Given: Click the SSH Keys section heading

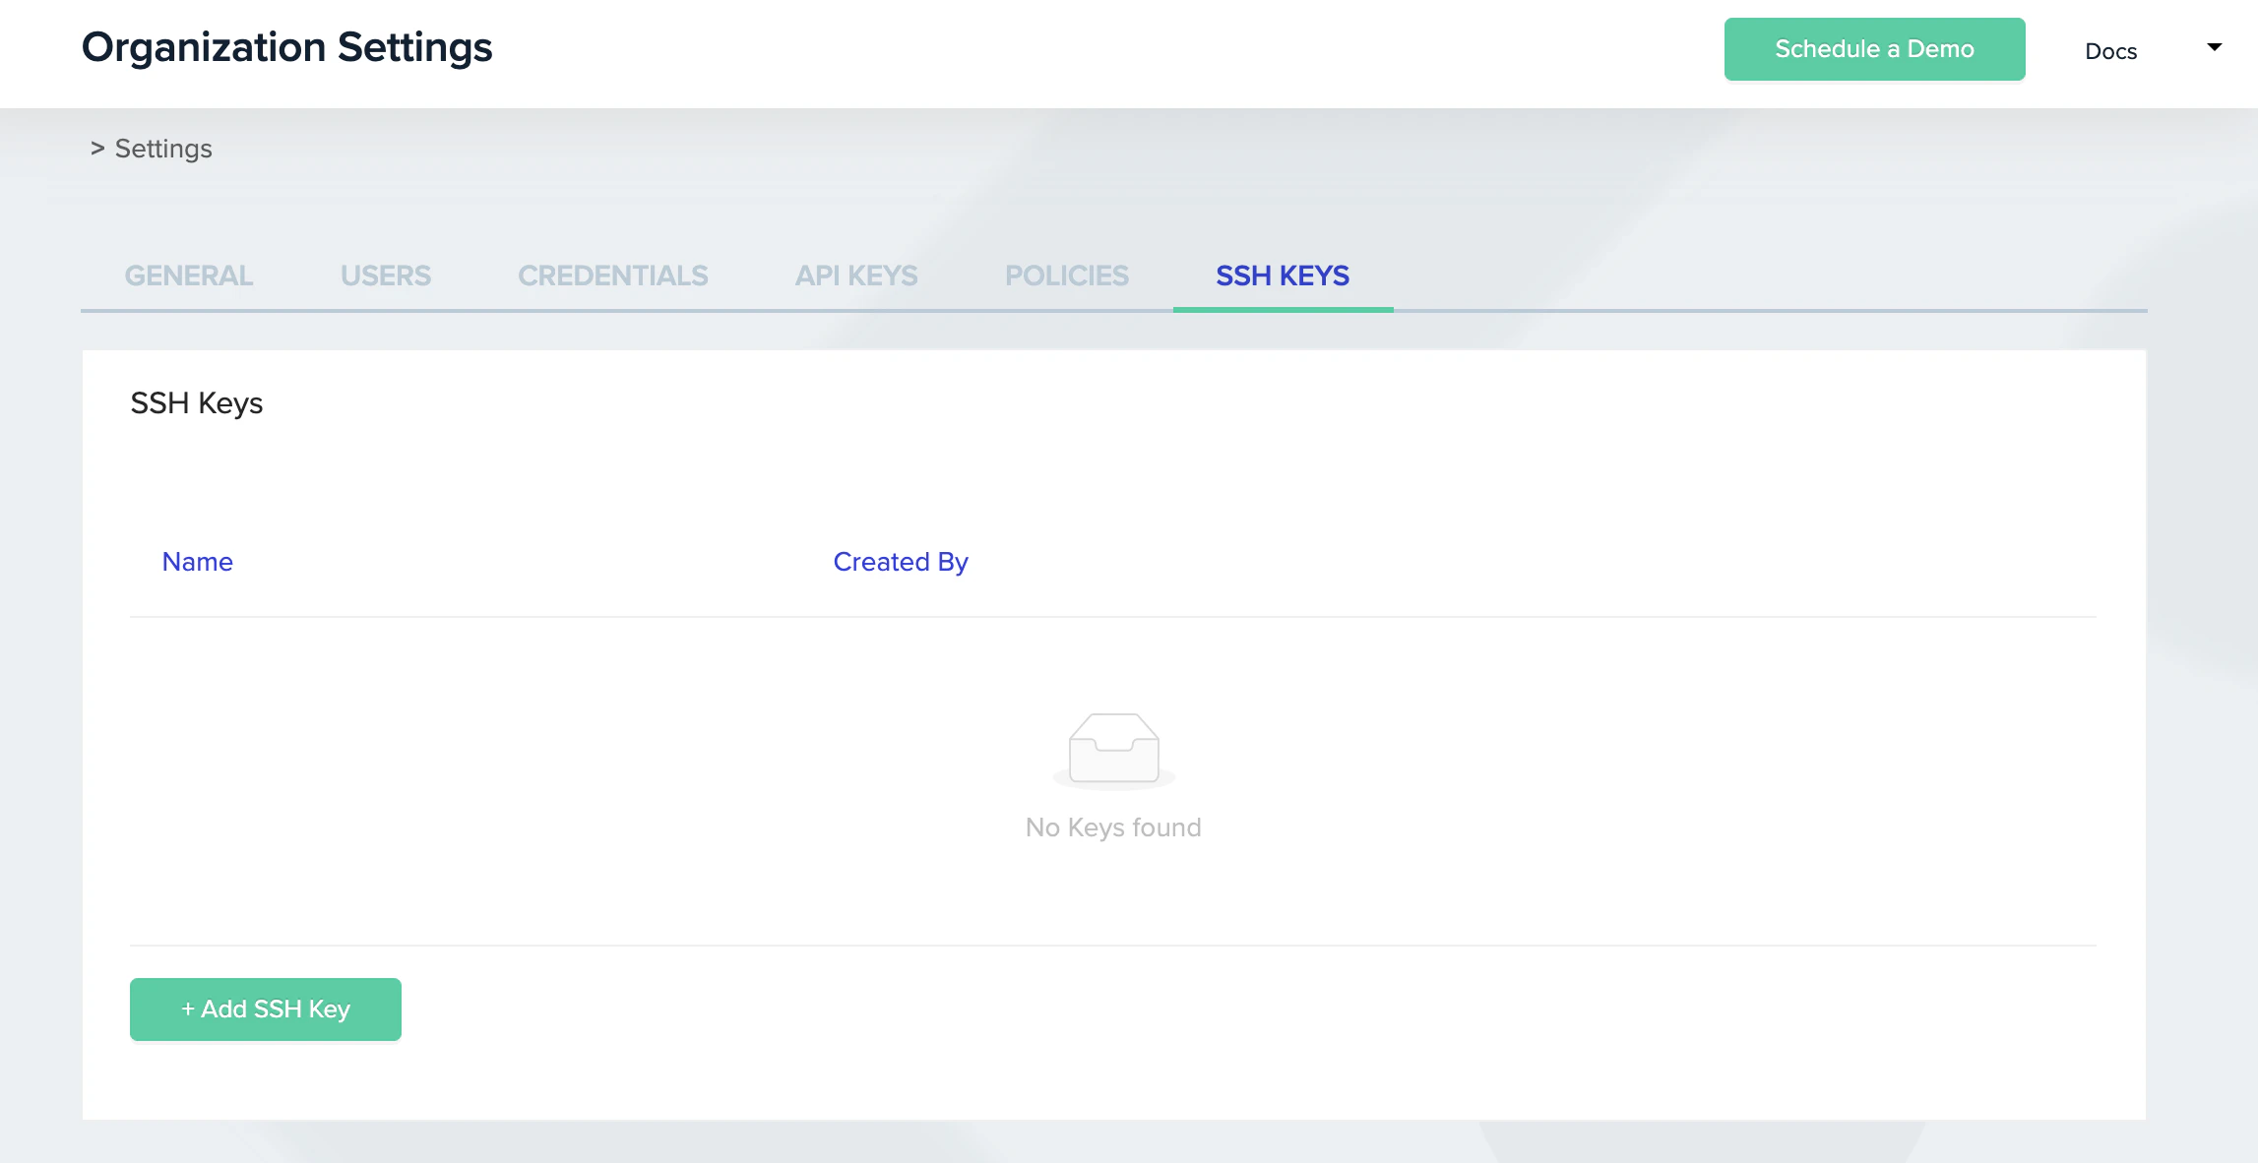Looking at the screenshot, I should pyautogui.click(x=197, y=403).
